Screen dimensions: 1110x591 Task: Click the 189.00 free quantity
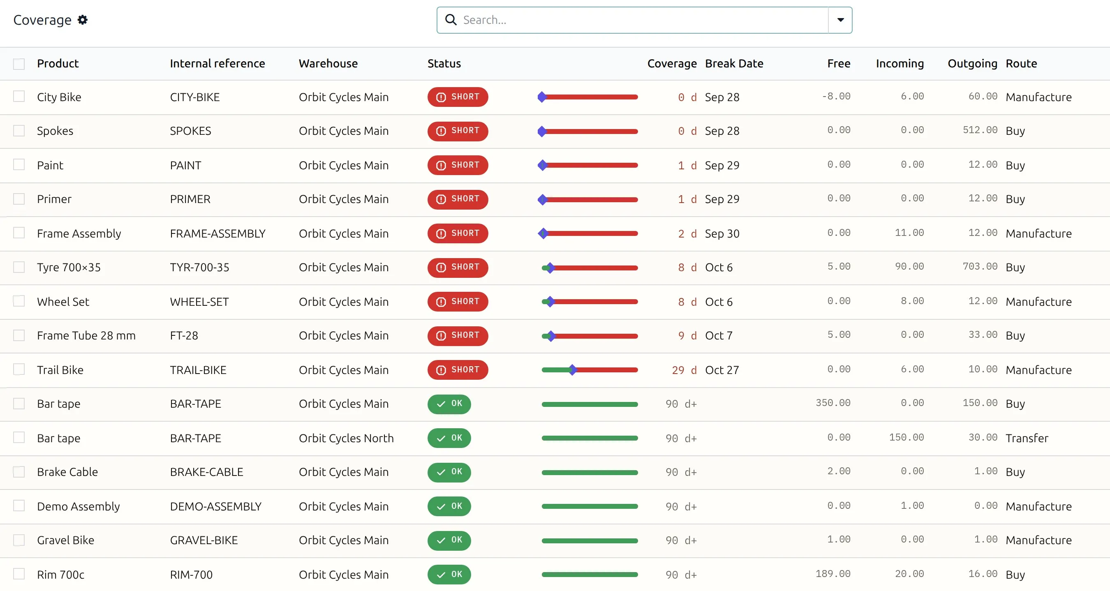tap(833, 574)
